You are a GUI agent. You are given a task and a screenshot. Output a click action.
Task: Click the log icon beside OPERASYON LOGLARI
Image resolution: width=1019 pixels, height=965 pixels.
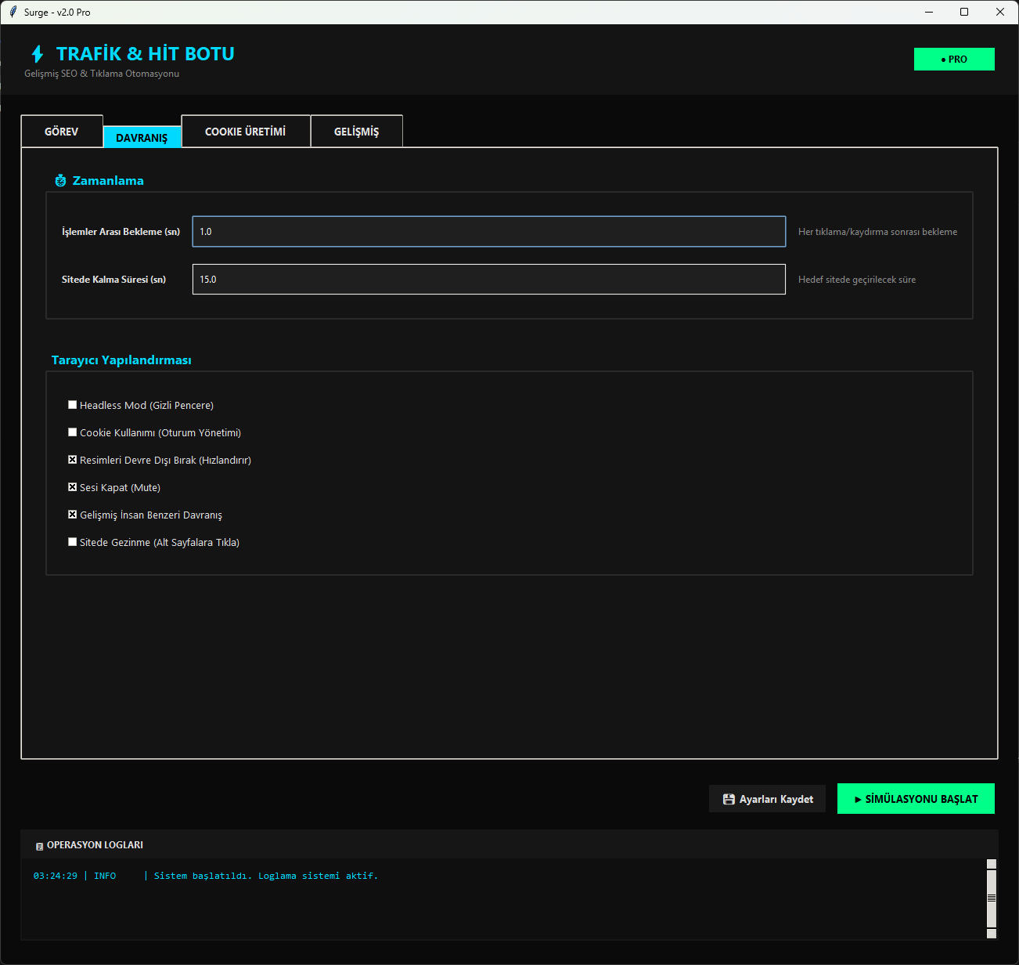39,846
